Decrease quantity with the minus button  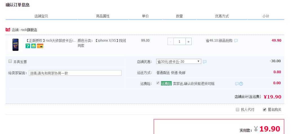(170, 41)
